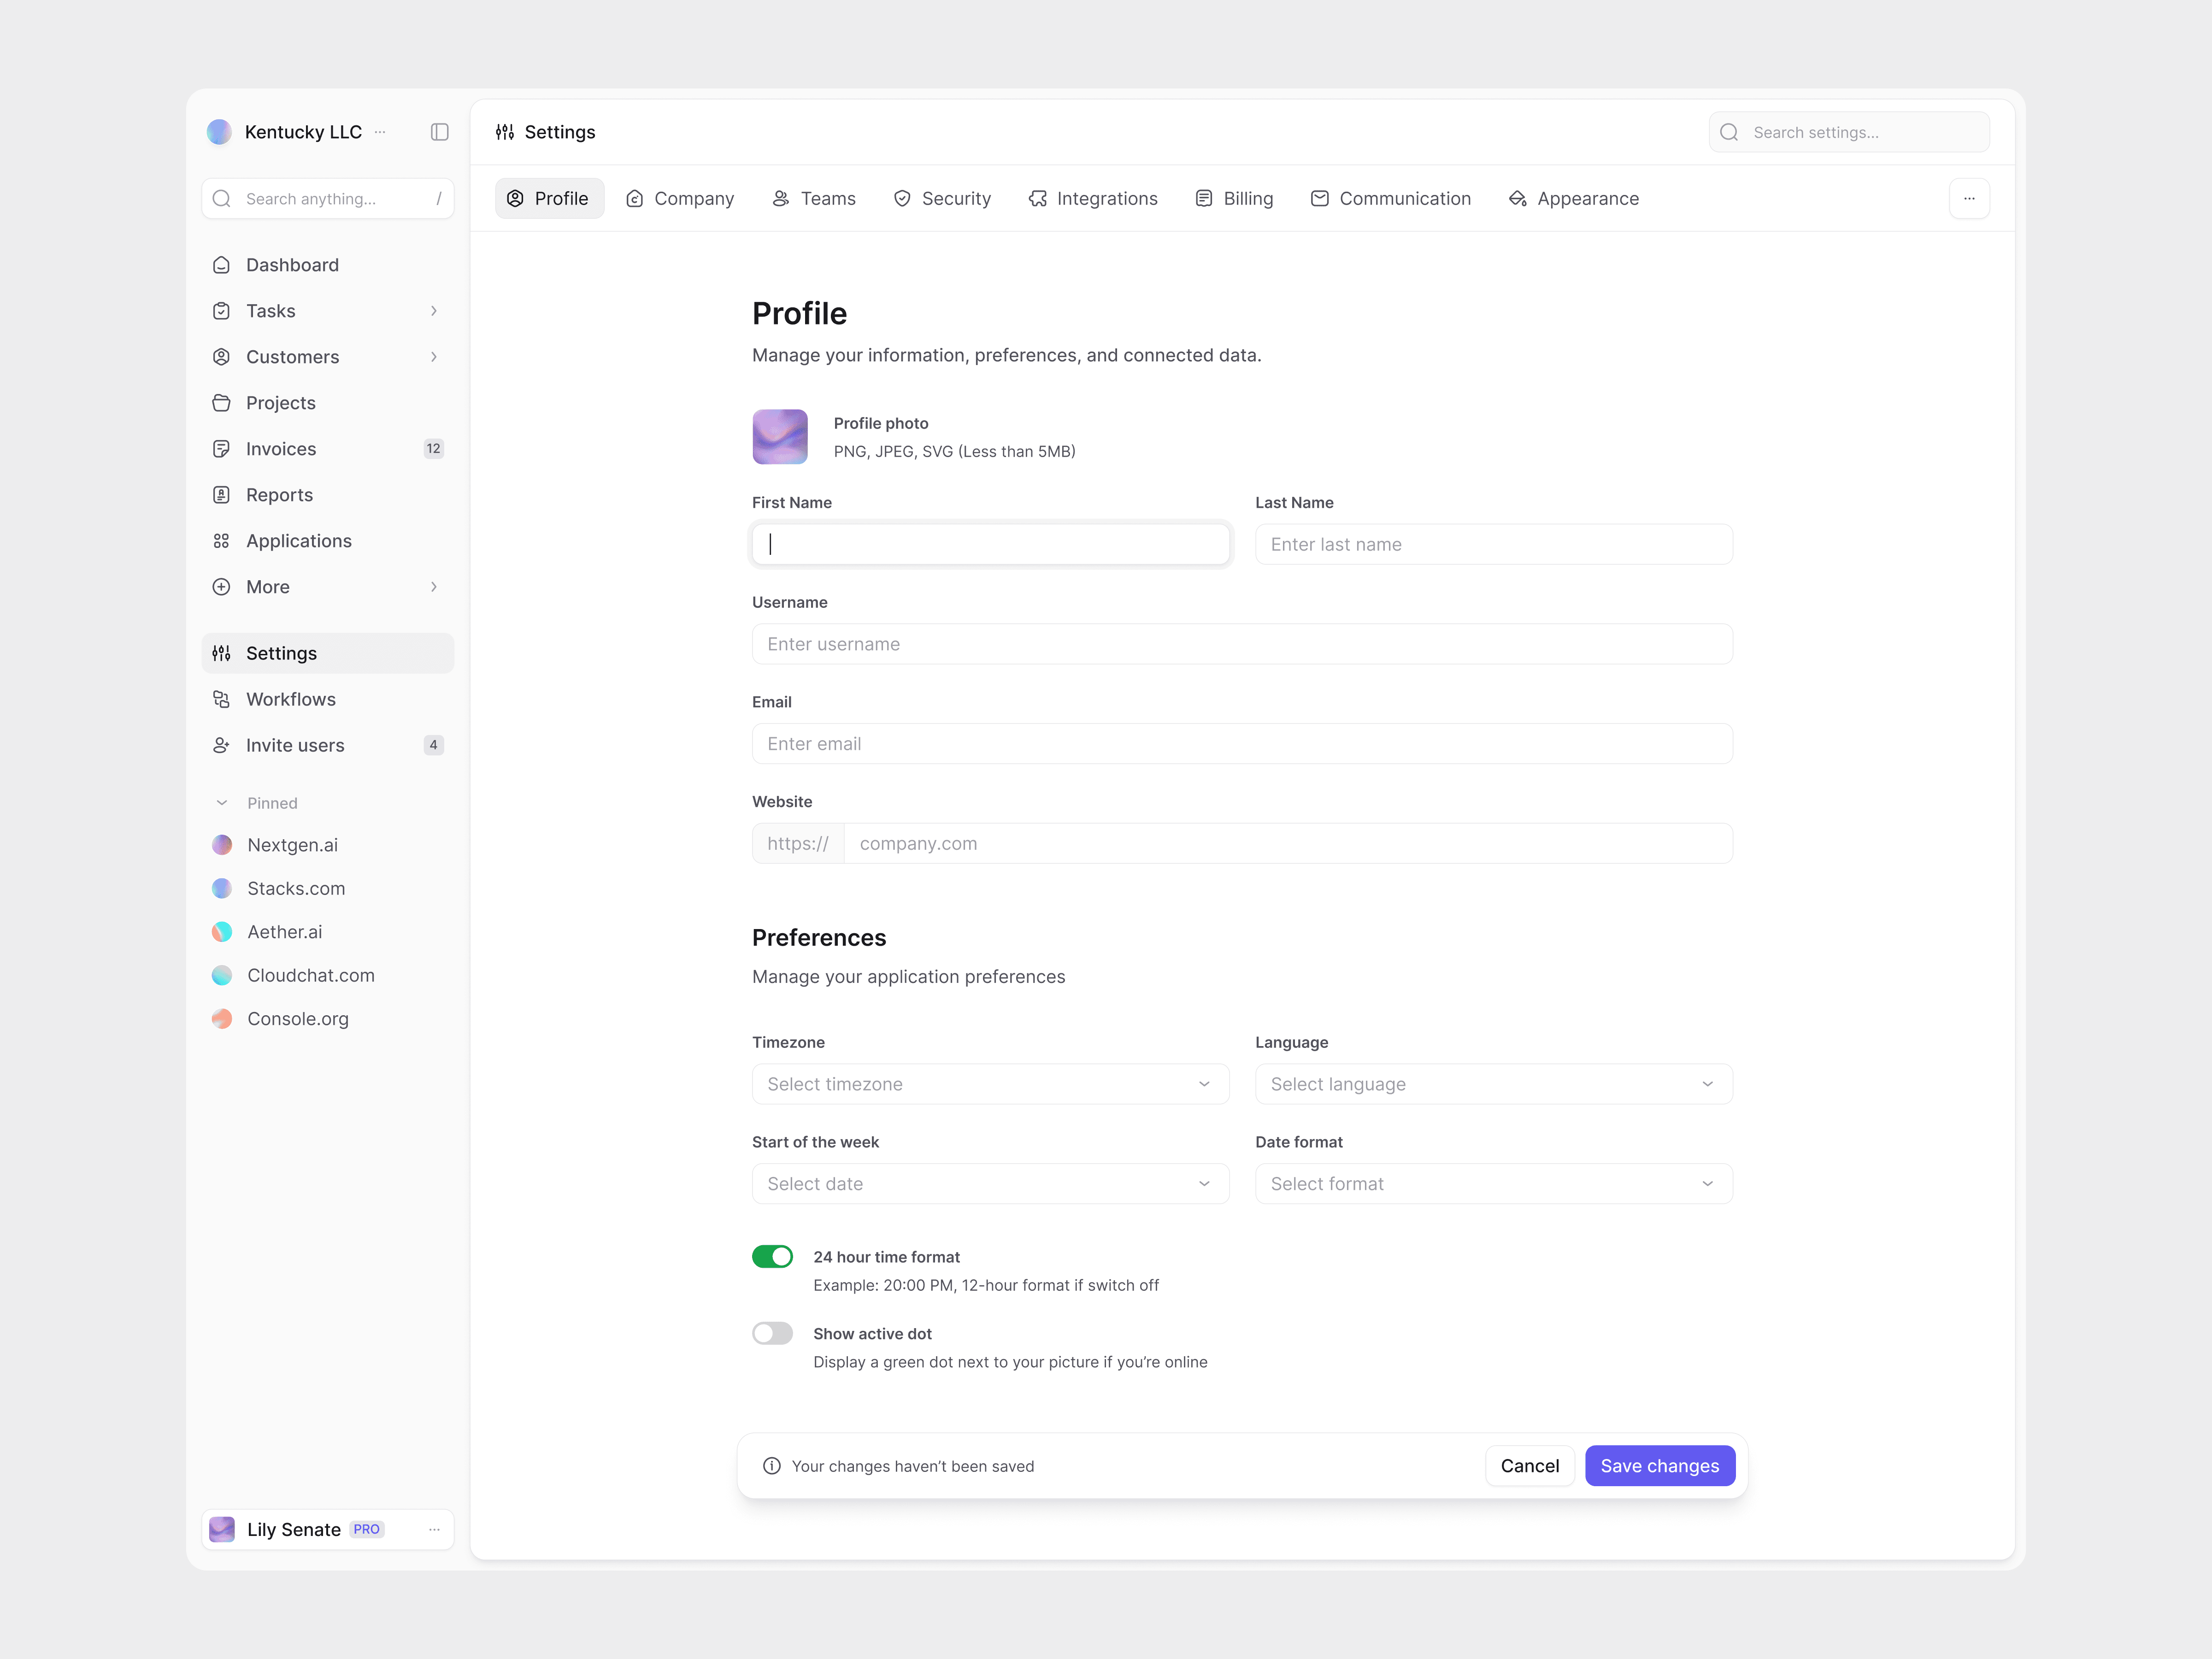
Task: Collapse the Pinned section
Action: [222, 803]
